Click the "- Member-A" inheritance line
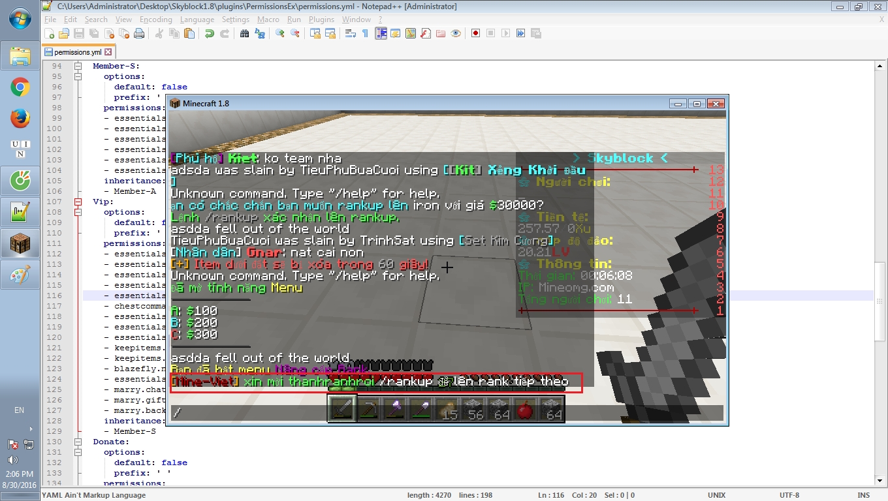This screenshot has height=501, width=888. tap(130, 191)
